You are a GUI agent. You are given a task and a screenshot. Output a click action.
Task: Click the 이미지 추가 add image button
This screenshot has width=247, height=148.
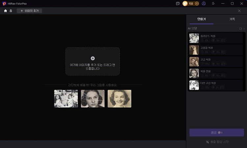click(x=29, y=11)
